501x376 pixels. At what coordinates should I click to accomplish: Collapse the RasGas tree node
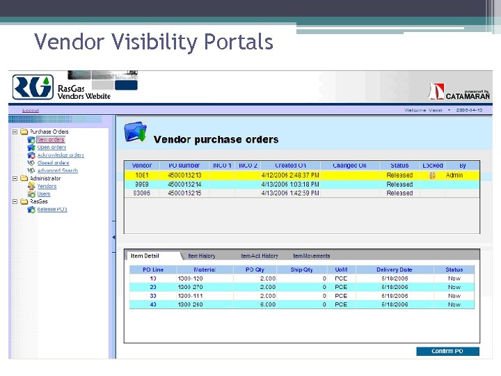(x=15, y=201)
